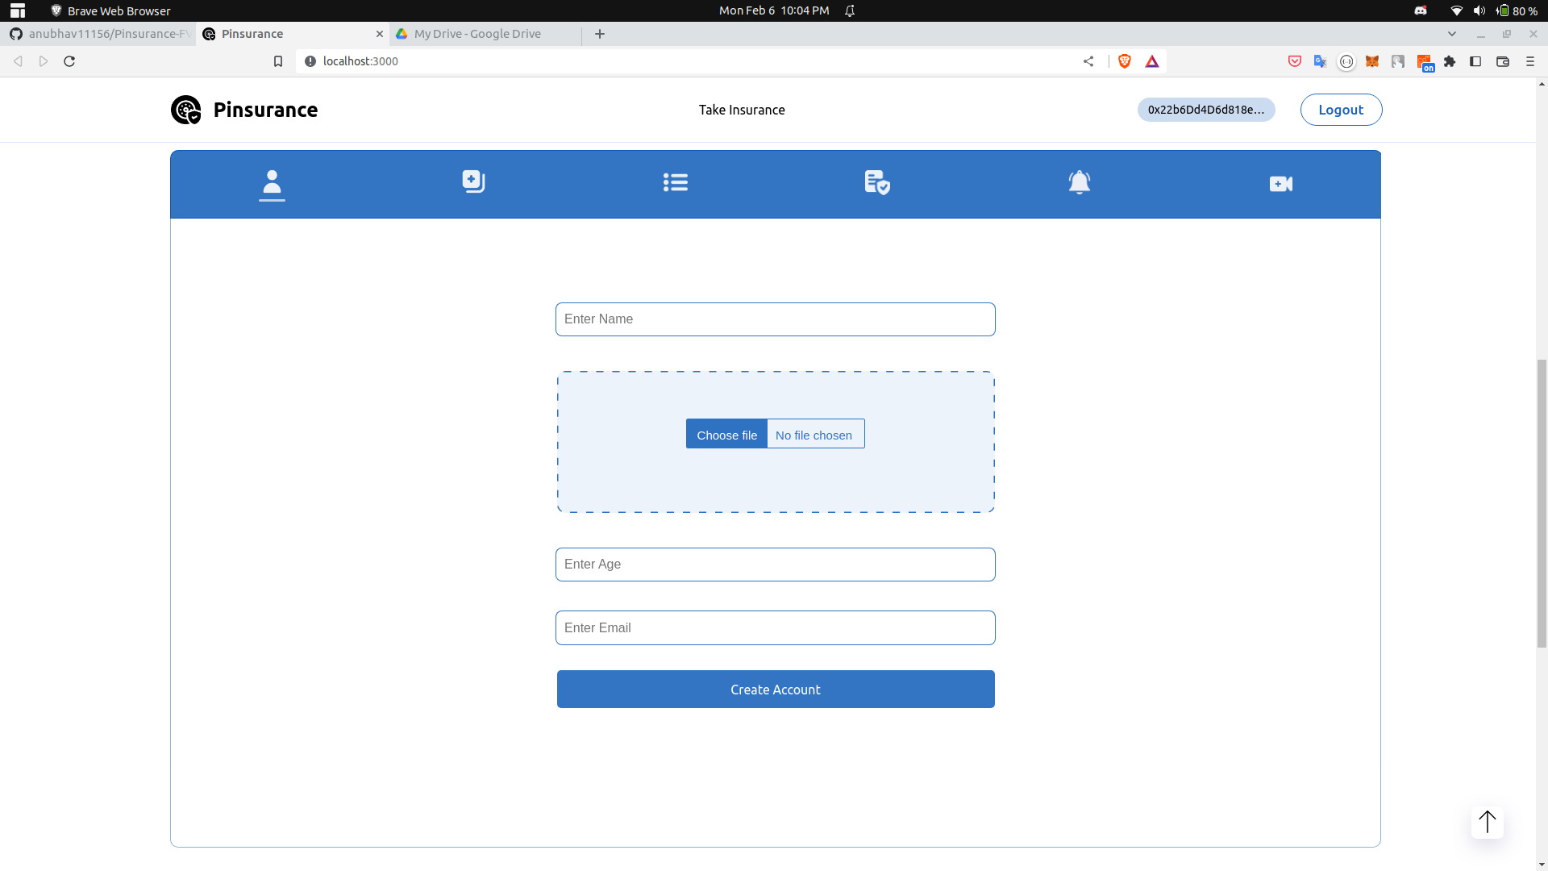Open the list view icon
This screenshot has width=1548, height=871.
[x=675, y=181]
